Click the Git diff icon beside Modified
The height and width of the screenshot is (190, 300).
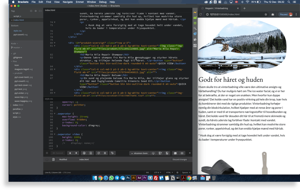[53, 159]
